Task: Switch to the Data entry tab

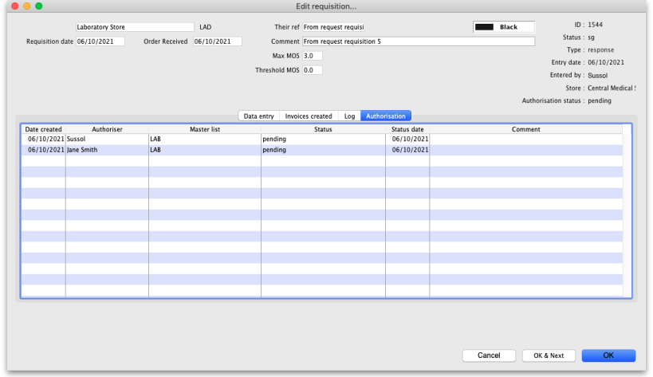Action: click(x=258, y=116)
